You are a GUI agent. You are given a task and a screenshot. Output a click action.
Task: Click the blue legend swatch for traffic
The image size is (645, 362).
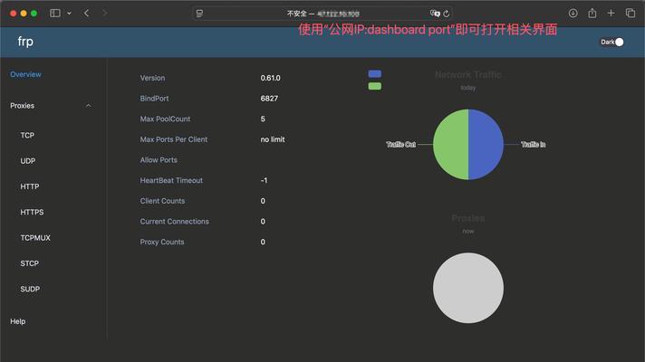[375, 73]
